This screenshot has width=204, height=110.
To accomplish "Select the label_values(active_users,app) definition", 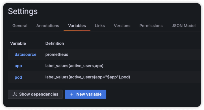I will pyautogui.click(x=74, y=66).
